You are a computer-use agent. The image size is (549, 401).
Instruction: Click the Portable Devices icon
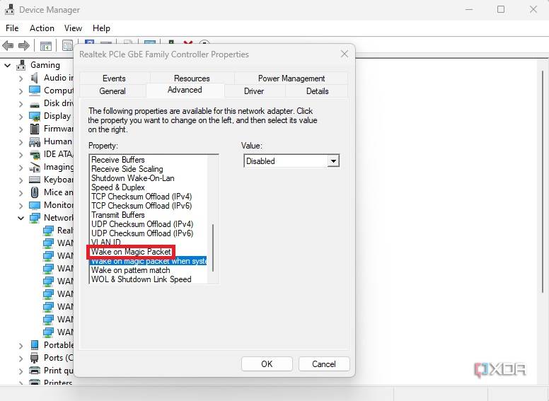point(35,345)
